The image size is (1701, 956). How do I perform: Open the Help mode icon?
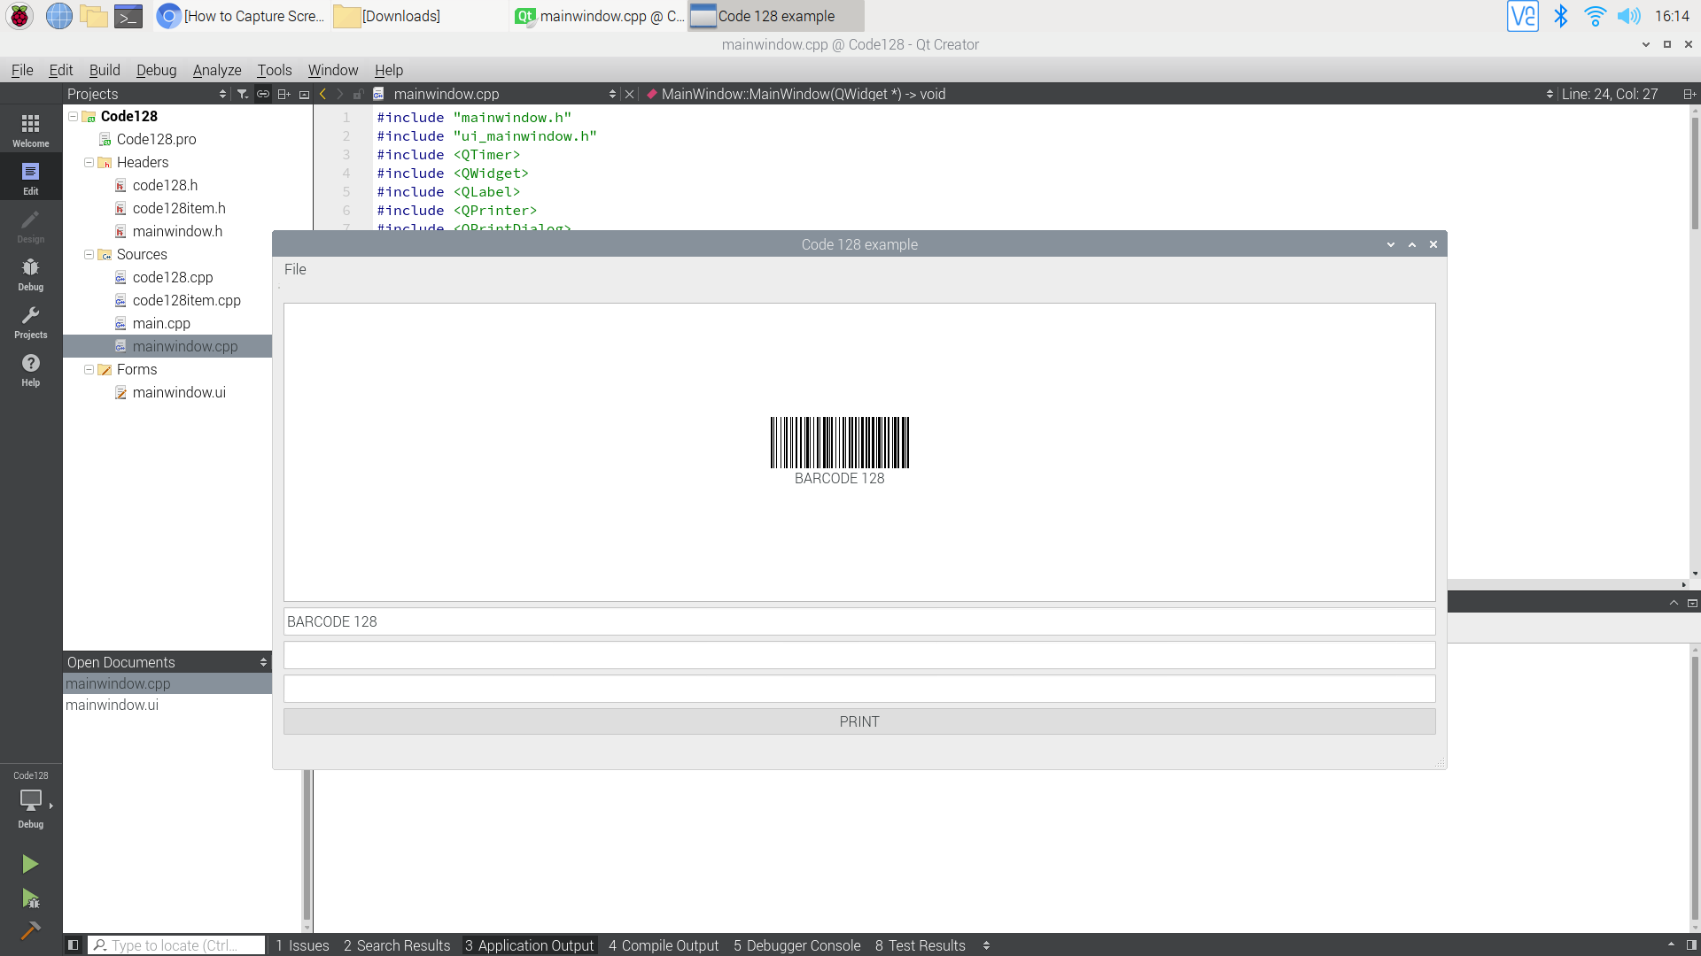(x=30, y=369)
